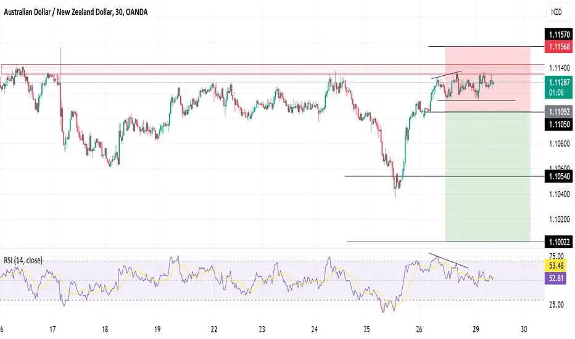Click the 75.00 RSI axis level
The height and width of the screenshot is (339, 575).
point(556,256)
